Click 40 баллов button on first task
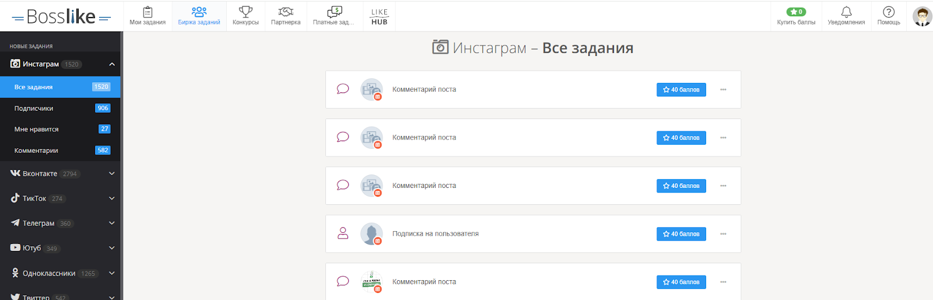This screenshot has width=933, height=300. (681, 89)
